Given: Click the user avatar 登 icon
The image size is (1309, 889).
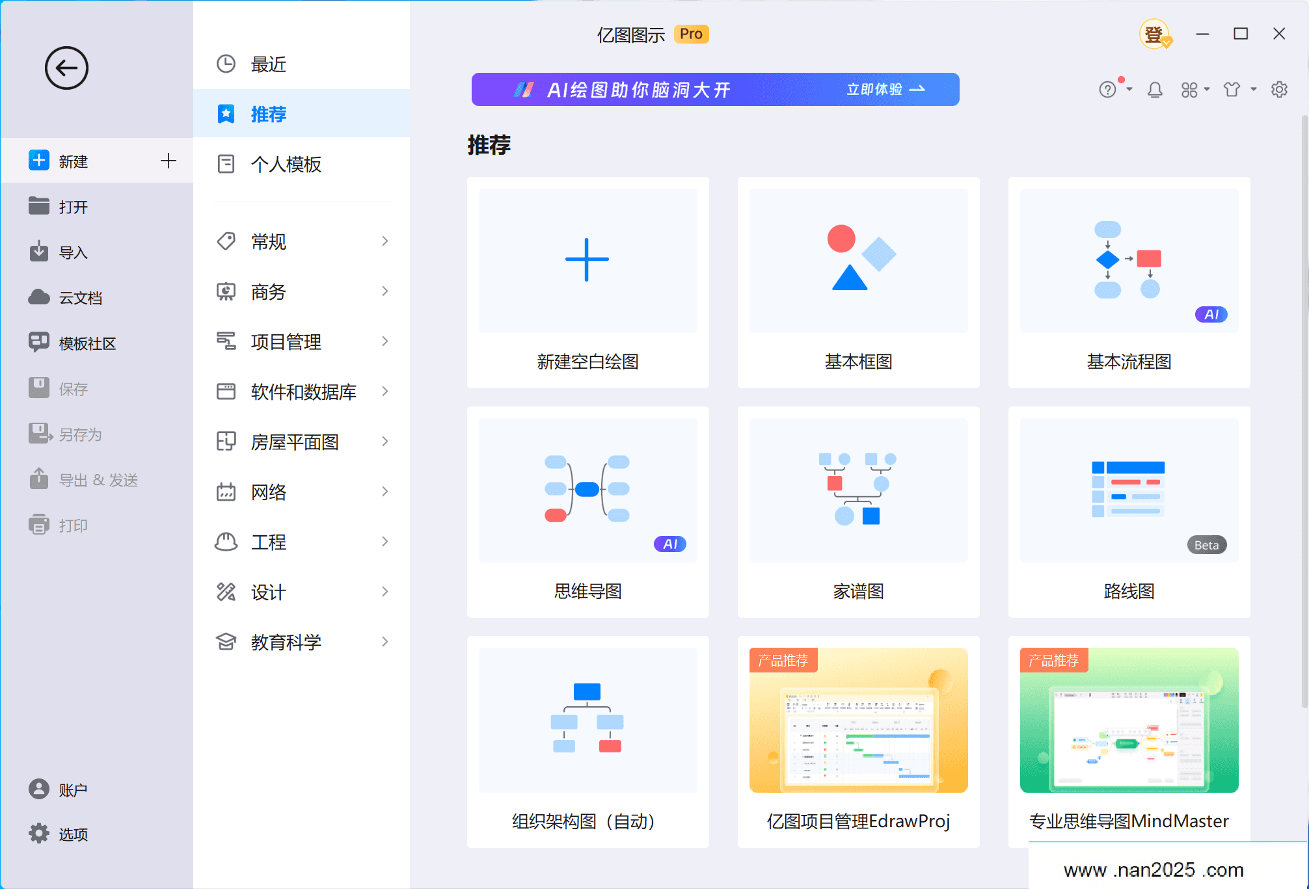Looking at the screenshot, I should click(1155, 34).
